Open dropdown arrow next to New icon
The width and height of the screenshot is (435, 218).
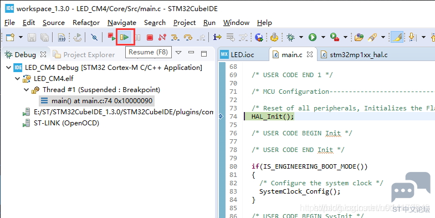(x=21, y=37)
